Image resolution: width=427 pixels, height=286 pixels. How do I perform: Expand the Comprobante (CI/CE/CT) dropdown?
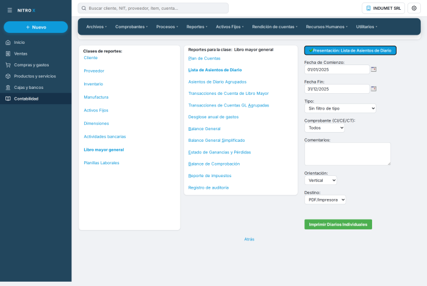(x=325, y=128)
